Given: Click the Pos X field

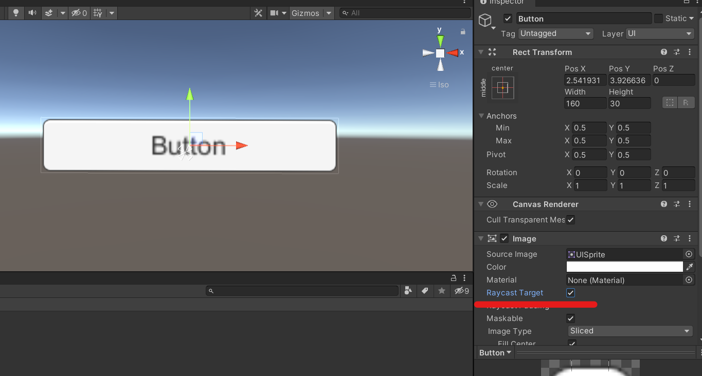Looking at the screenshot, I should 585,80.
